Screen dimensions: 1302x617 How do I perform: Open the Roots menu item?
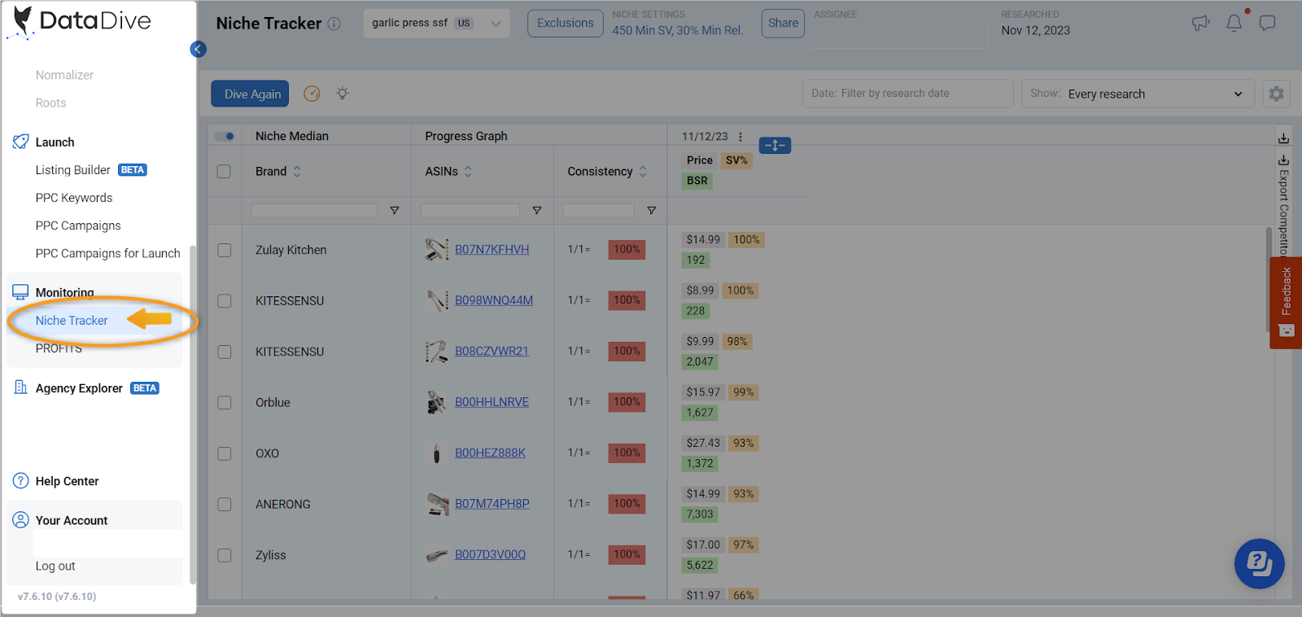pyautogui.click(x=50, y=103)
